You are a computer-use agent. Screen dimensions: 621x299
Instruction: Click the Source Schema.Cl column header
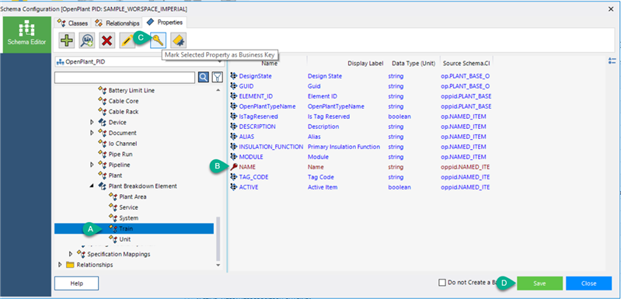point(466,63)
